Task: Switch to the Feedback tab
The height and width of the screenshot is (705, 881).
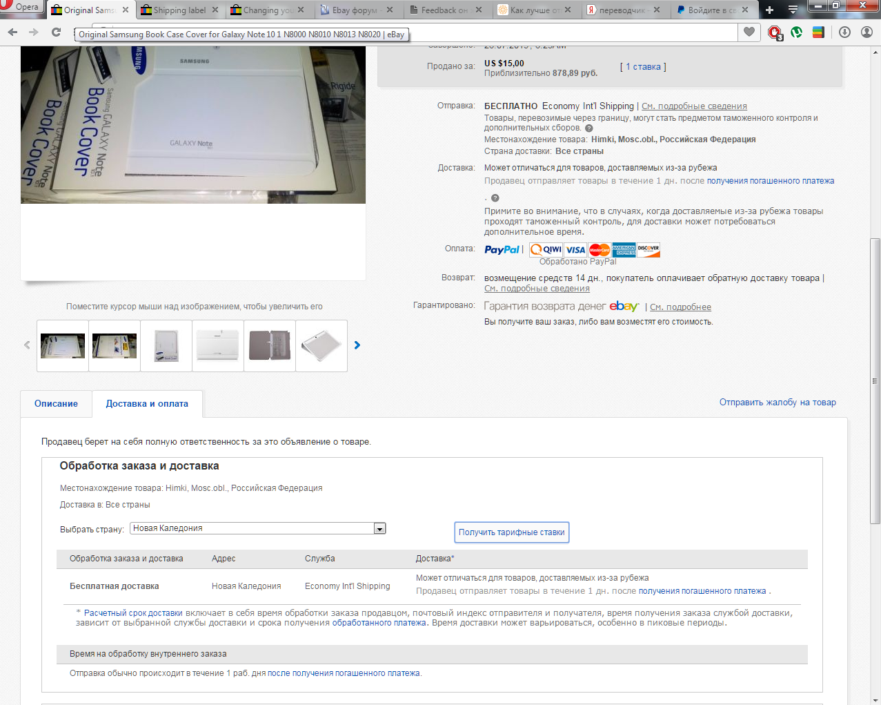Action: tap(444, 10)
